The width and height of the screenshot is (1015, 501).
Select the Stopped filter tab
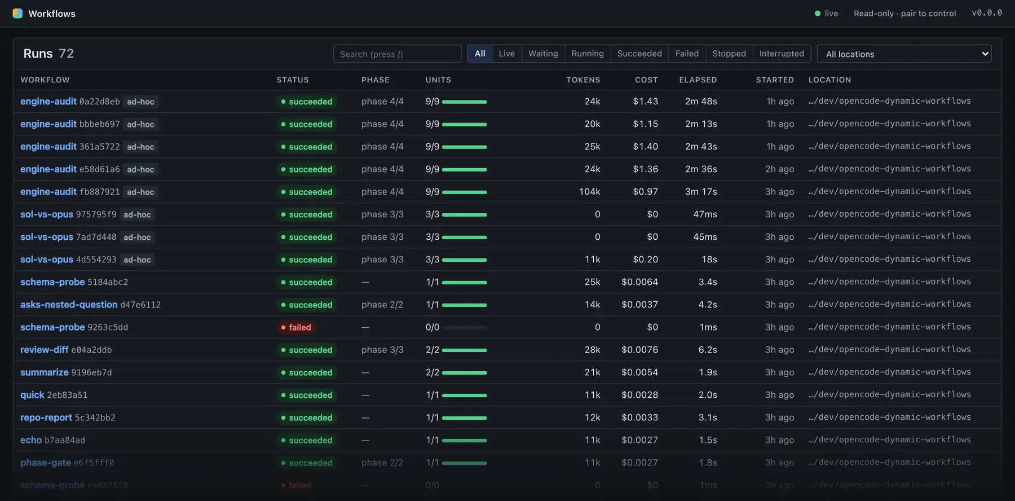point(729,54)
